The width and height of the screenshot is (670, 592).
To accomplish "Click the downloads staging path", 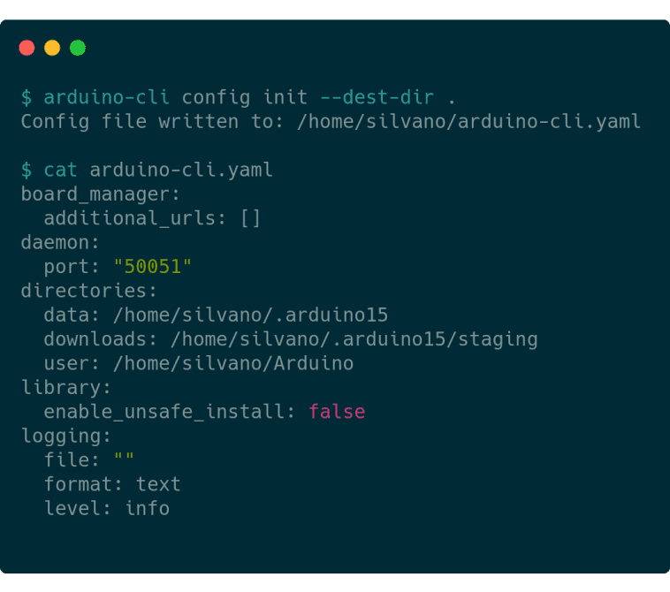I will click(x=354, y=339).
